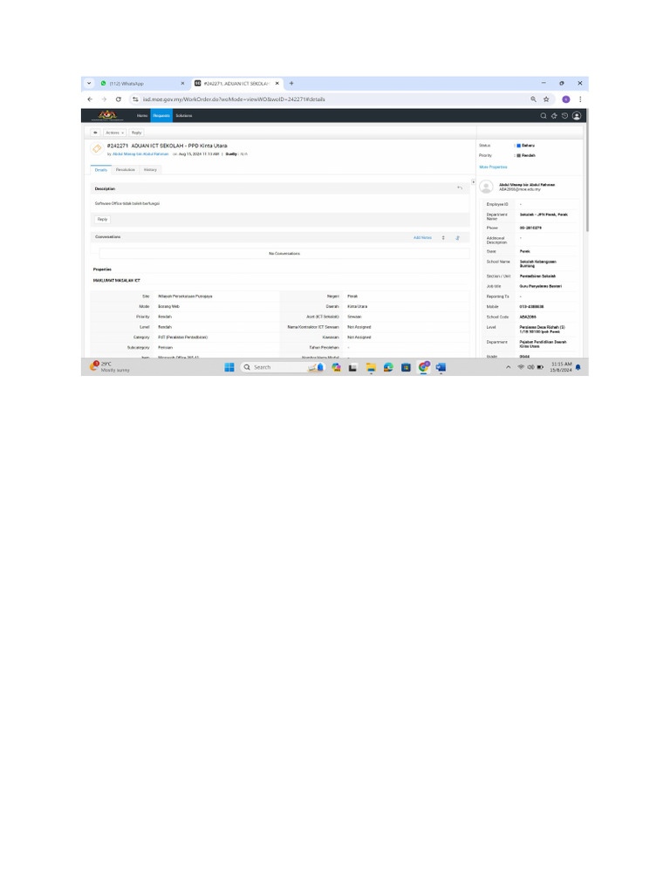670x893 pixels.
Task: Click reply arrow icon in Description header
Action: click(x=460, y=188)
